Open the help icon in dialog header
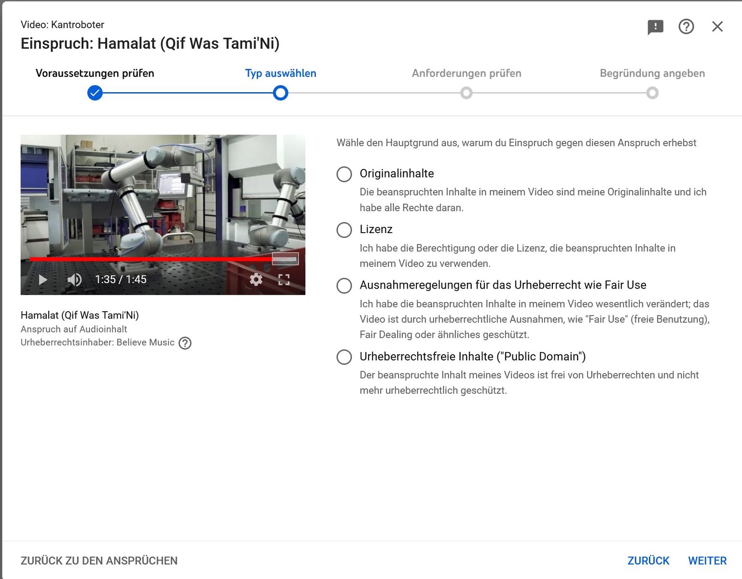Image resolution: width=742 pixels, height=579 pixels. [x=686, y=27]
